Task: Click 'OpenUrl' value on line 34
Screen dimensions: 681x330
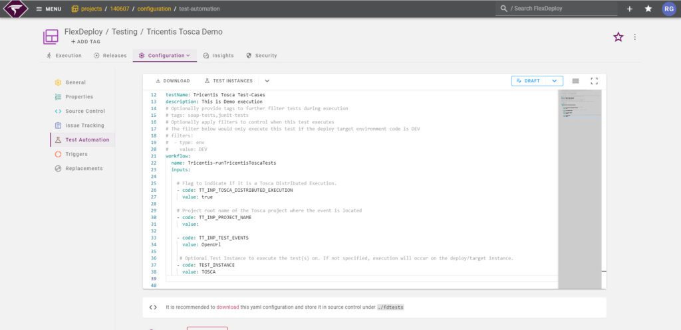Action: (211, 244)
